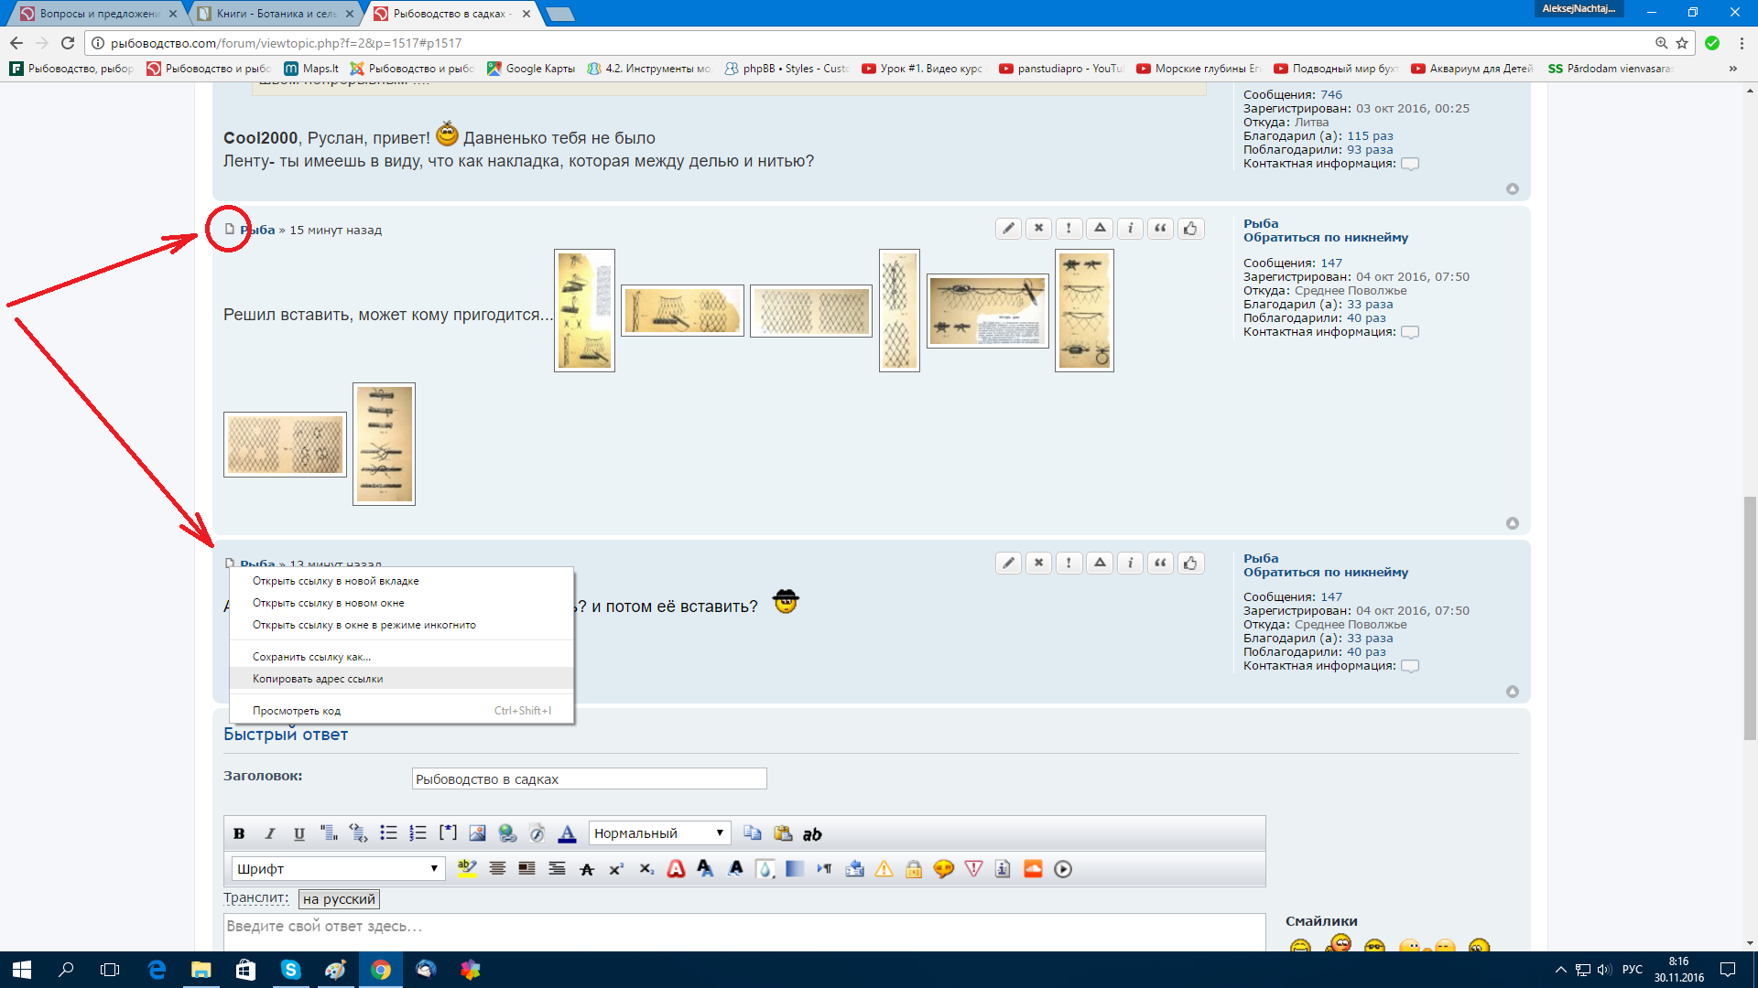Click edit pencil icon on first Рыба post
This screenshot has width=1758, height=988.
(1008, 229)
